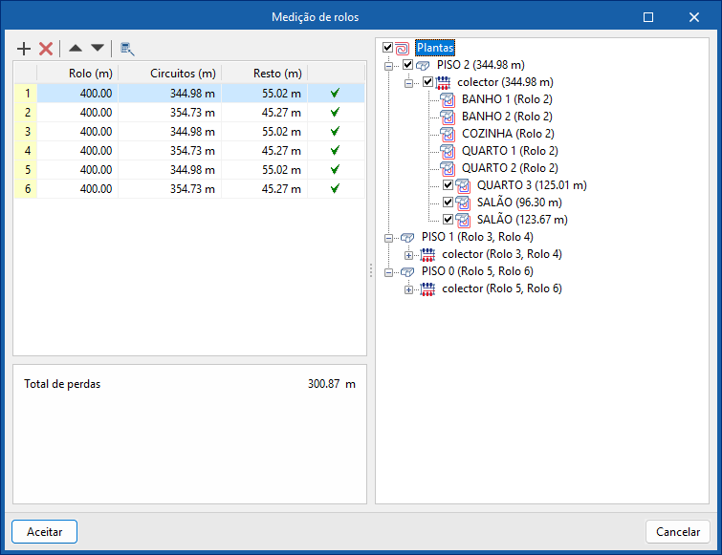Delete selected roll with red X

click(x=46, y=49)
